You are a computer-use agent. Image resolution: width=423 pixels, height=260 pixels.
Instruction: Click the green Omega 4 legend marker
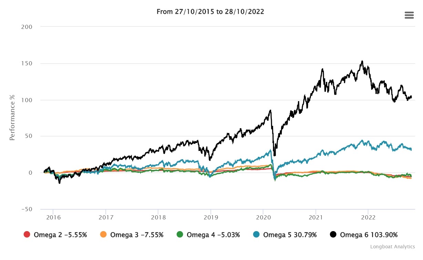[180, 235]
